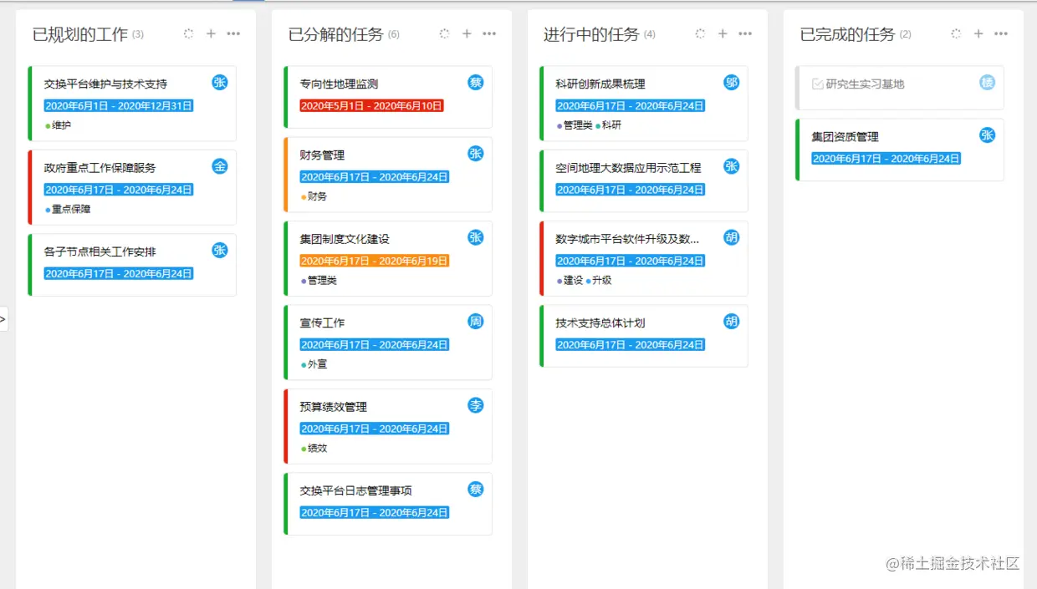Click 周's avatar on 宣传工作 card

(475, 321)
